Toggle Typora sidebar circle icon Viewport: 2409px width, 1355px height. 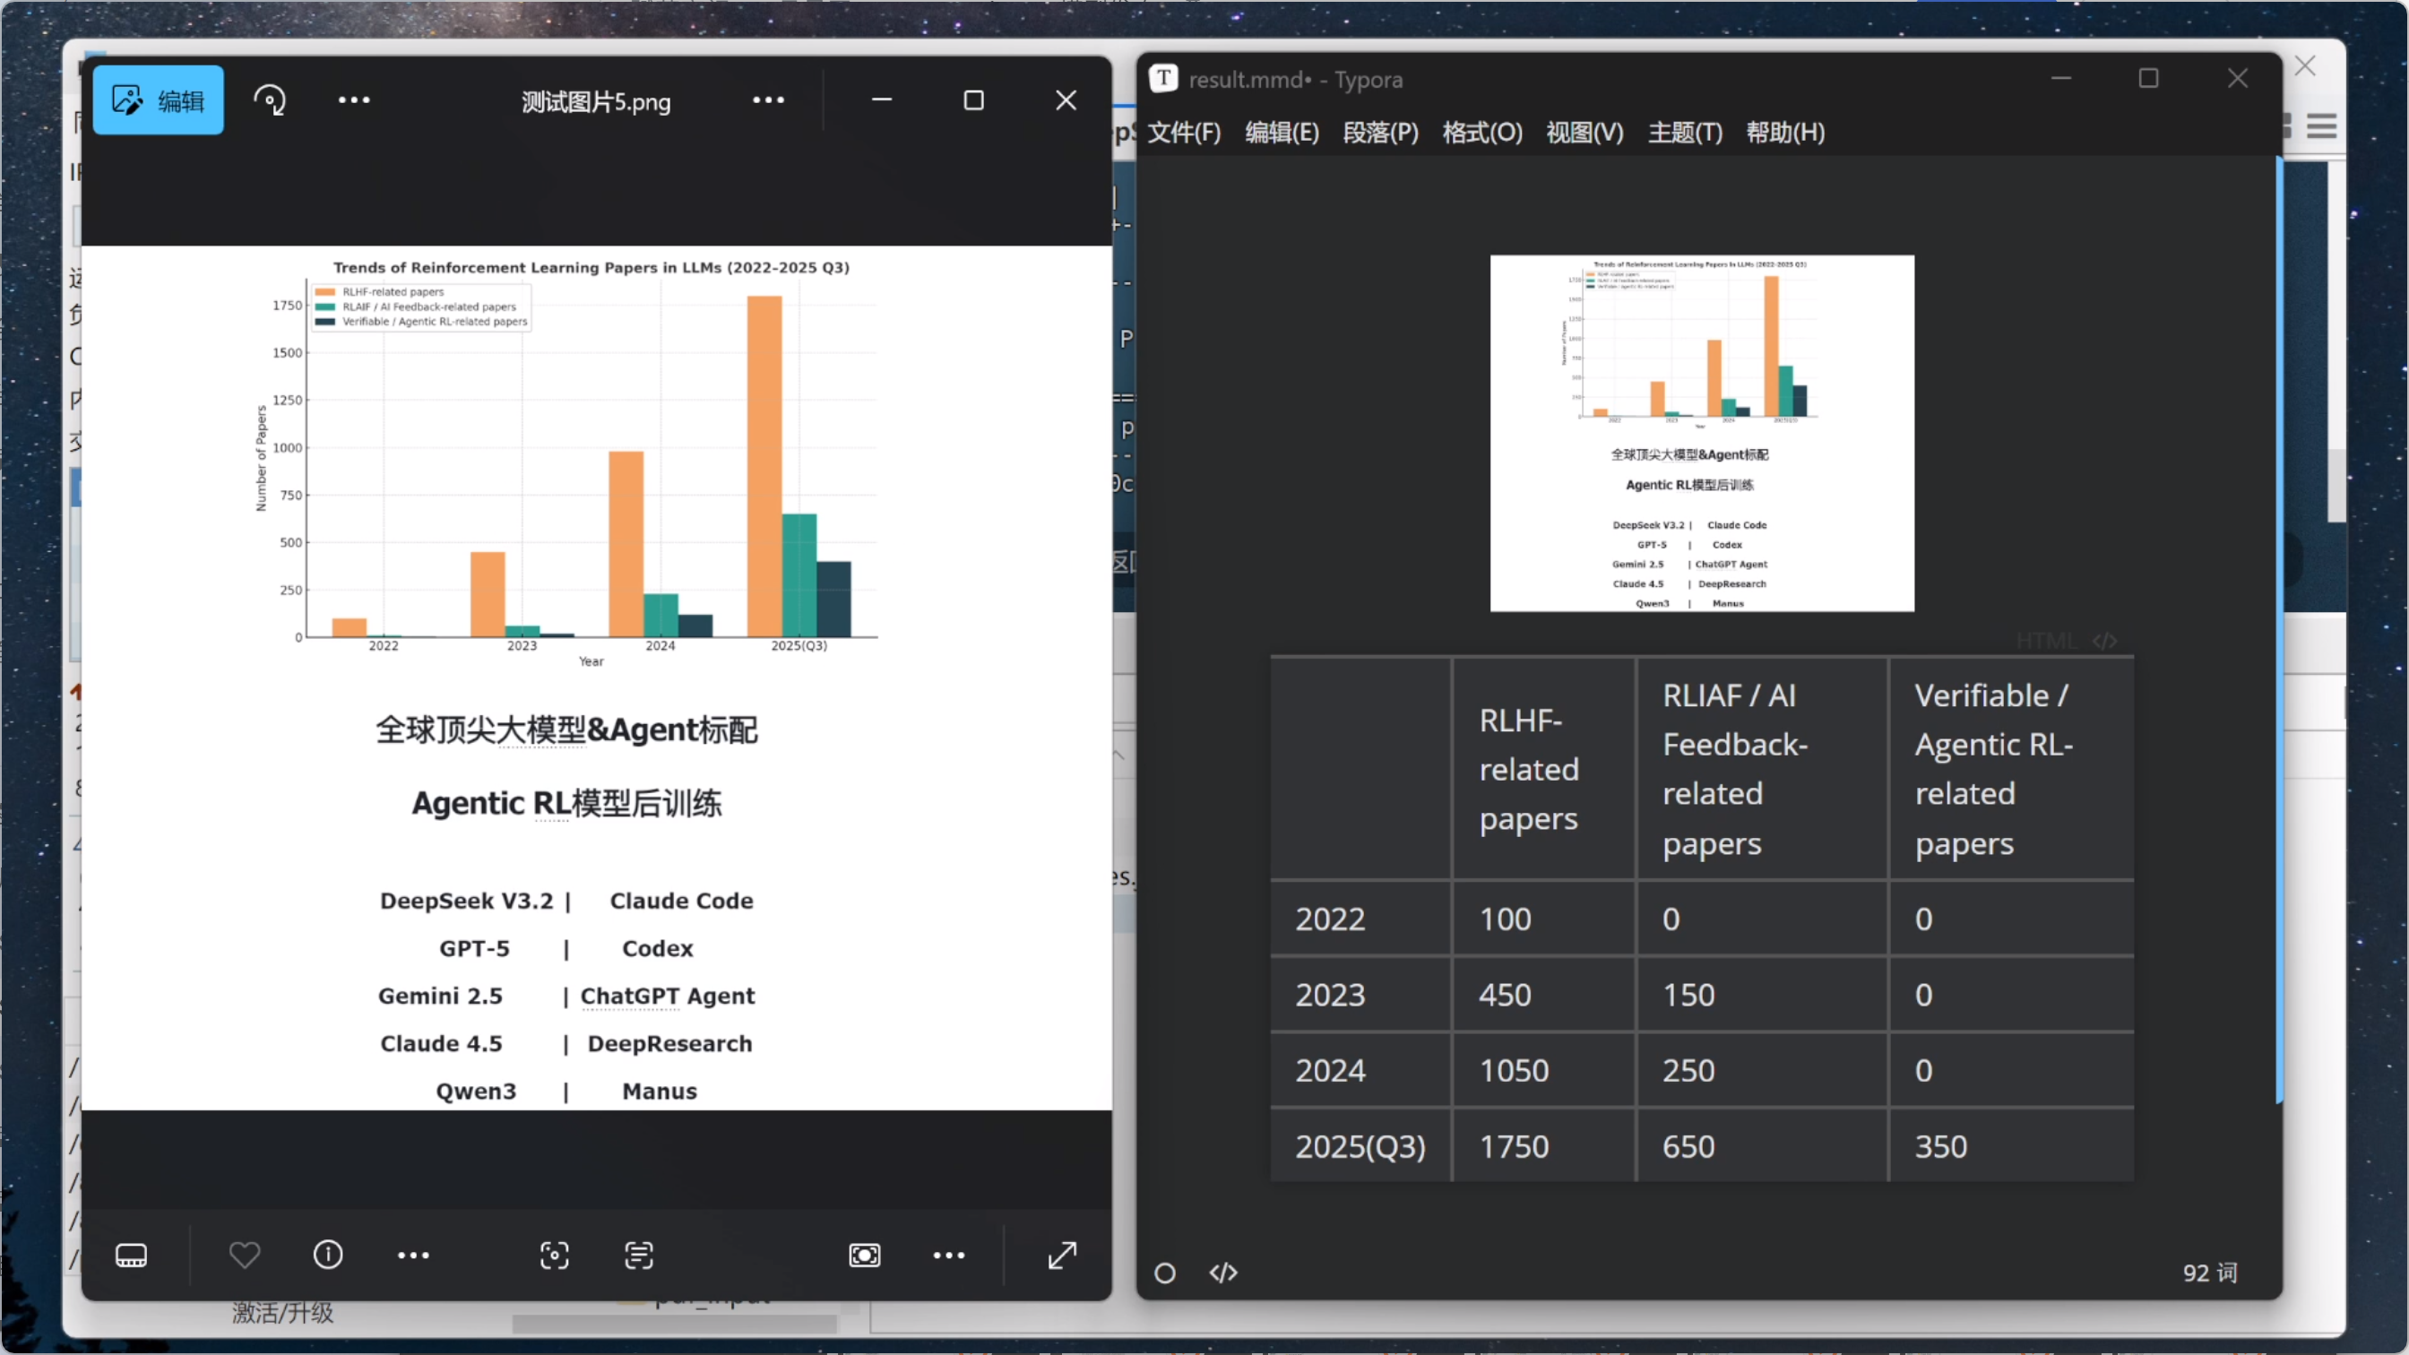pyautogui.click(x=1164, y=1273)
